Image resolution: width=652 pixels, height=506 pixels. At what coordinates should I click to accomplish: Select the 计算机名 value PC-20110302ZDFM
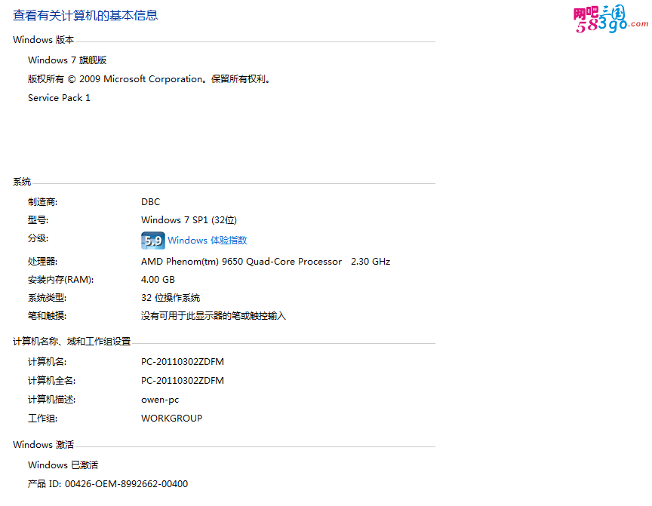pyautogui.click(x=182, y=362)
